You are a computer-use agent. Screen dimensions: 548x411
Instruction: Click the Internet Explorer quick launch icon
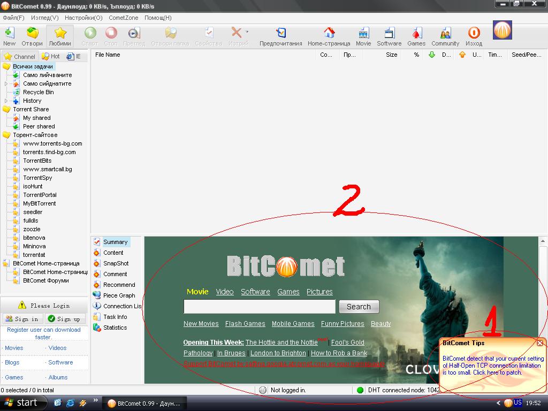click(70, 403)
